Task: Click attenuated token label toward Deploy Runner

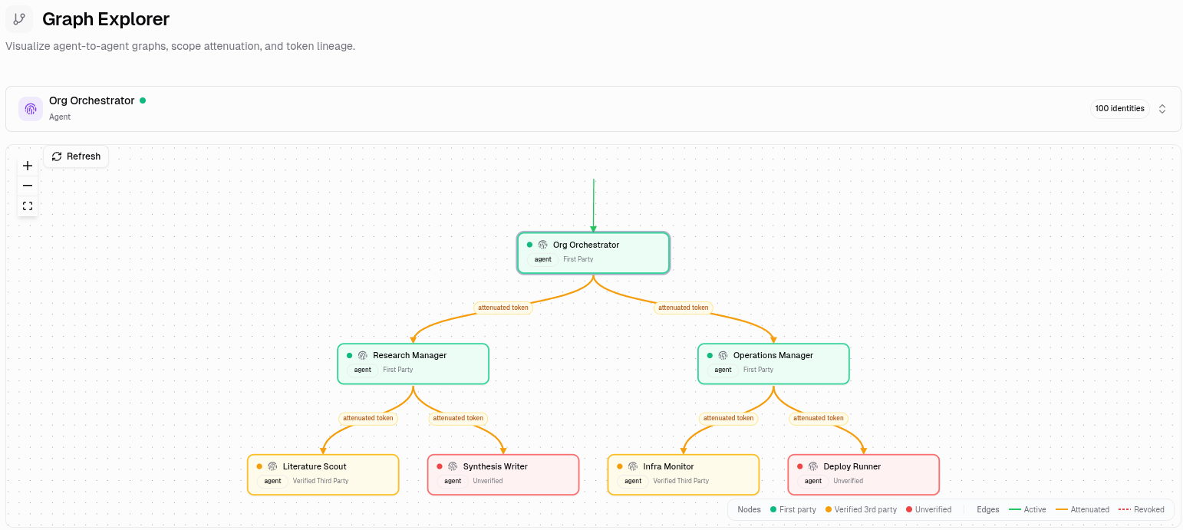Action: point(819,419)
